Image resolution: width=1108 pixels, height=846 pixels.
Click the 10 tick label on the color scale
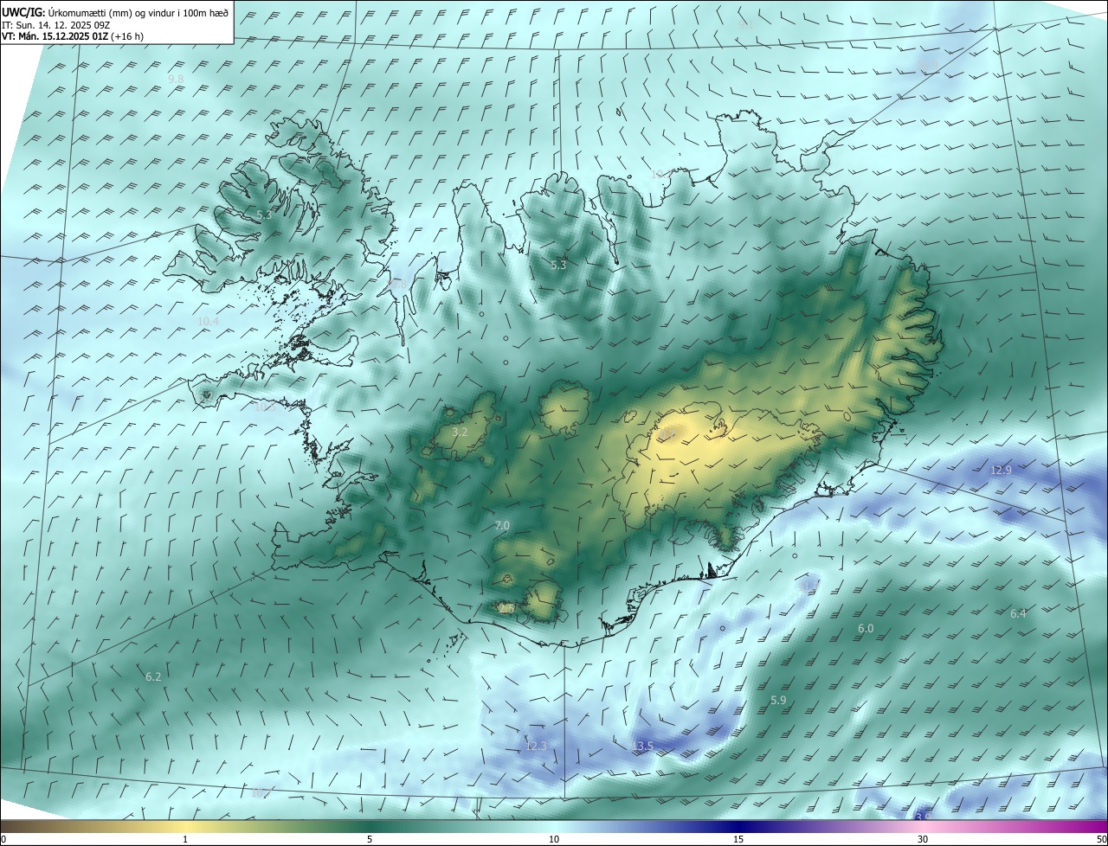(554, 839)
